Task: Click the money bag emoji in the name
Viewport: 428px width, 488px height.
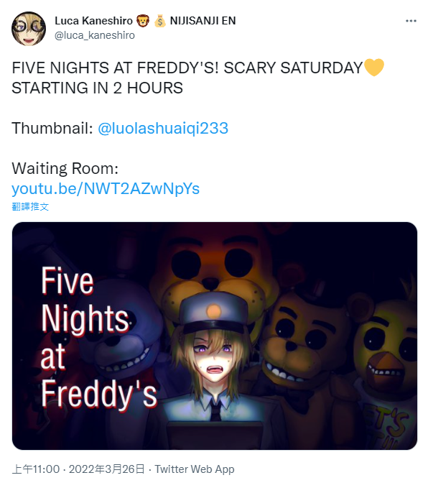Action: [160, 21]
